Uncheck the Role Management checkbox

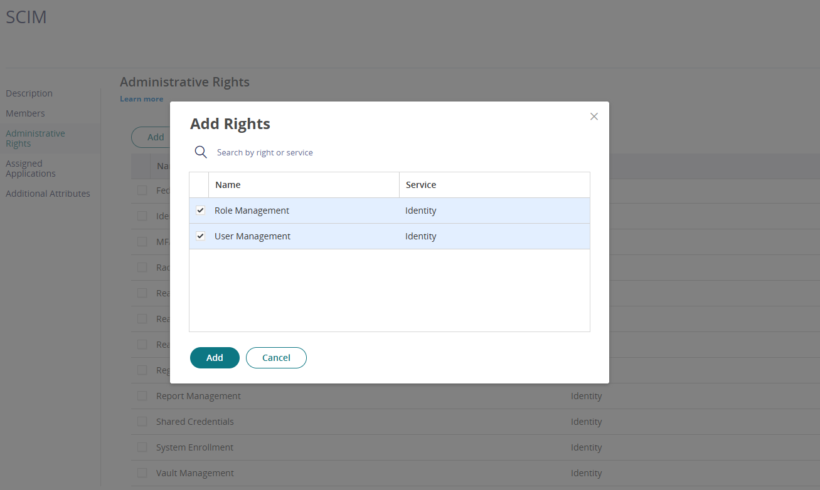(x=200, y=210)
